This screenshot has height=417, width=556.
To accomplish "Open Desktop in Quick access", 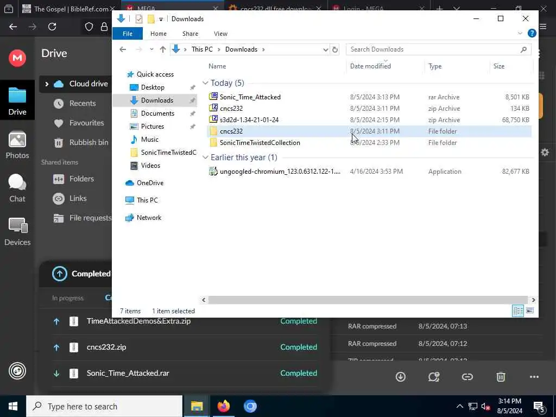I will point(153,87).
